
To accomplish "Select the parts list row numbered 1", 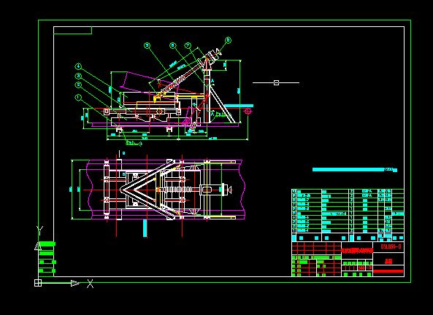I will tap(348, 230).
